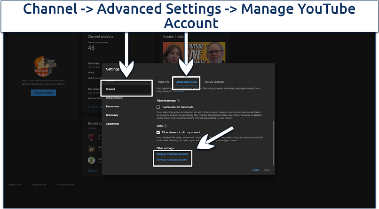Click the Other settings heading
This screenshot has width=379, height=209.
[165, 148]
